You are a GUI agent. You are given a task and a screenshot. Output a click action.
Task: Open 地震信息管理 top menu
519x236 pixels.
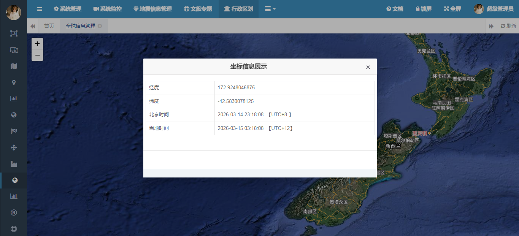[x=153, y=9]
